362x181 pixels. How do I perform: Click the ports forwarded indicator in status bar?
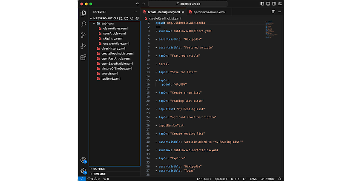coord(106,179)
